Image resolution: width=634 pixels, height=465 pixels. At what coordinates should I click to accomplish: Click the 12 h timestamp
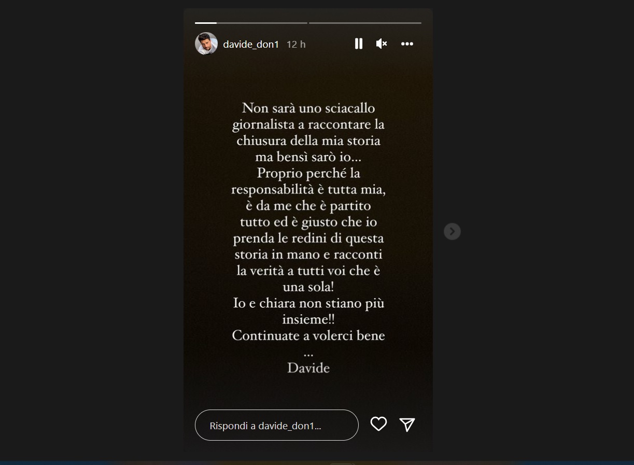tap(296, 45)
